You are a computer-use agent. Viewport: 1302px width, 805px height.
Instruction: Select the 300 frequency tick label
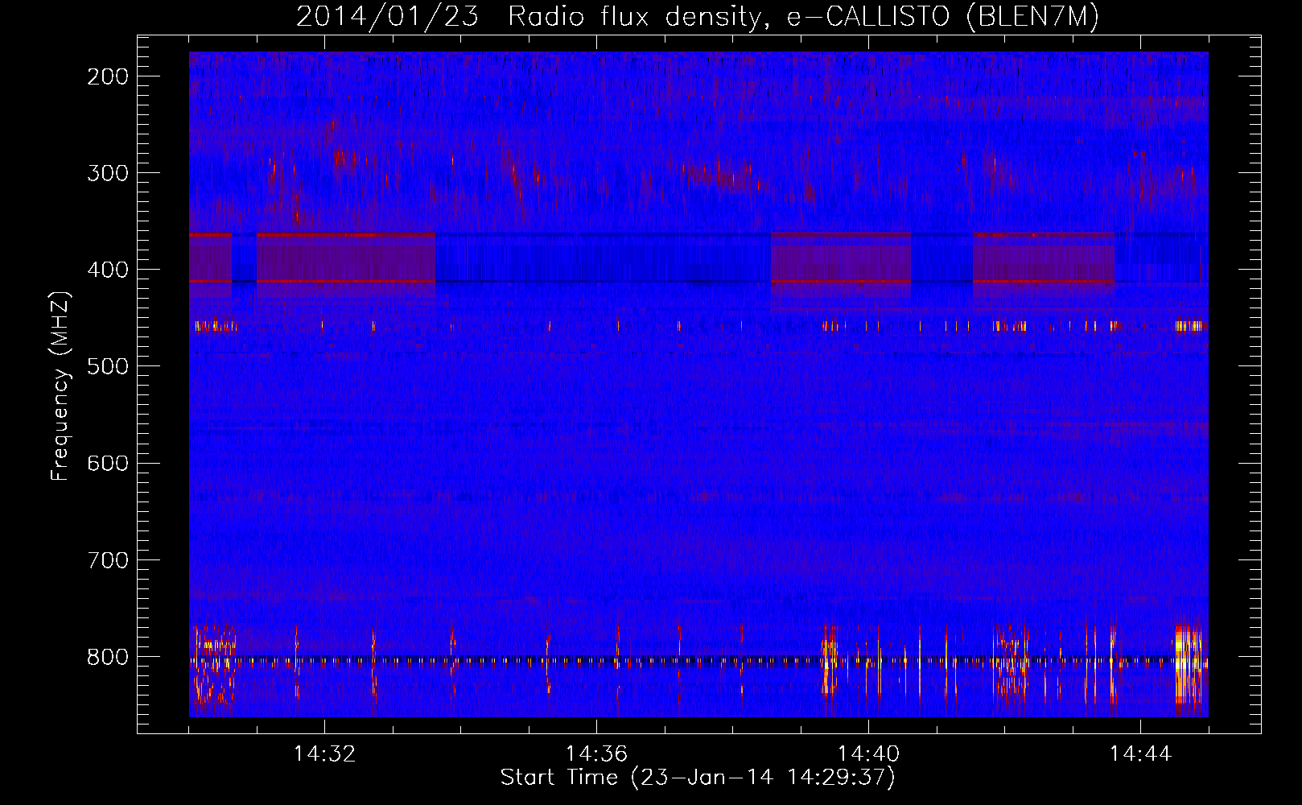[108, 173]
